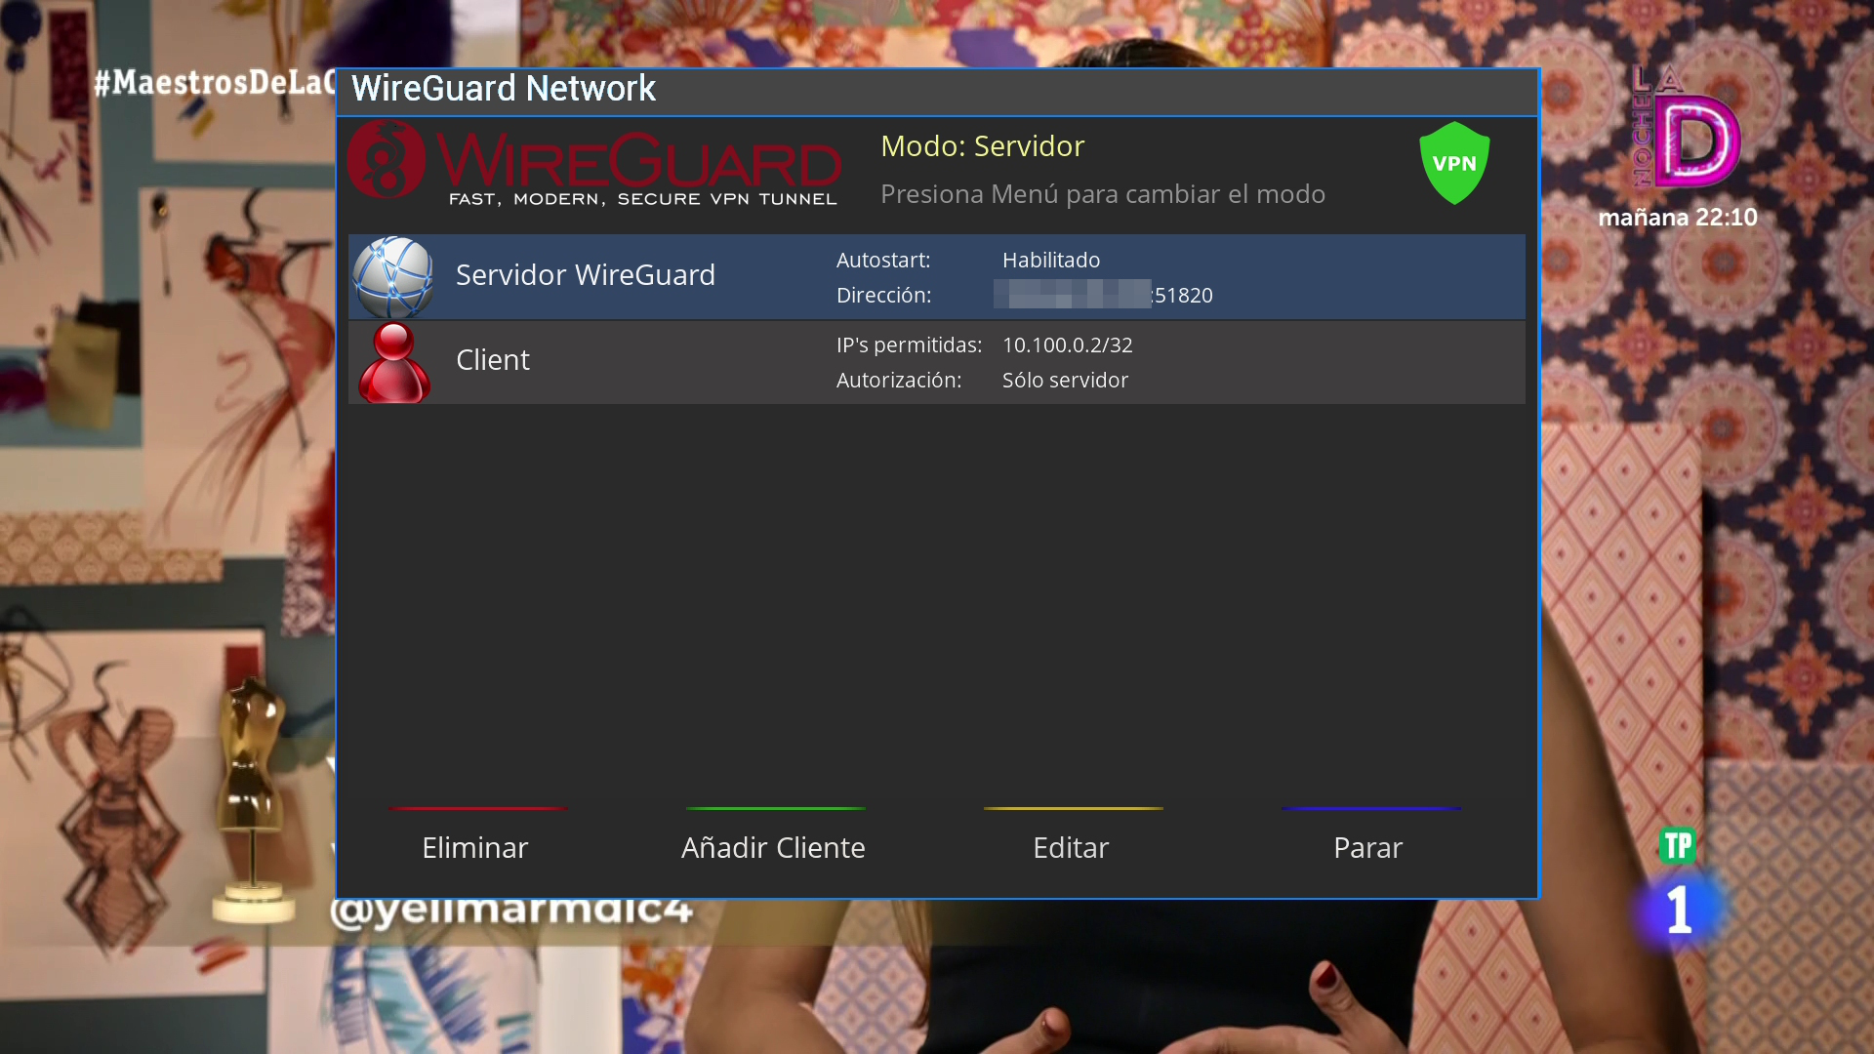
Task: Click the green VPN shield icon
Action: [x=1454, y=163]
